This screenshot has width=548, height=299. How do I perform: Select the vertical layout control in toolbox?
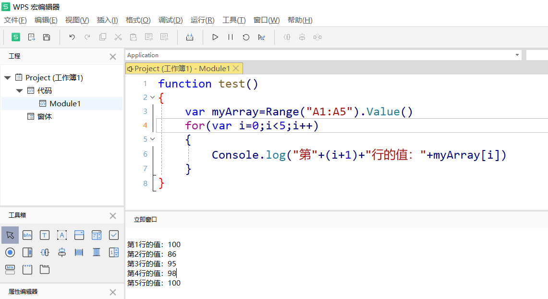point(62,252)
